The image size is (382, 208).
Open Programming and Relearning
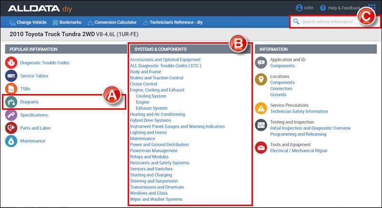click(x=298, y=134)
